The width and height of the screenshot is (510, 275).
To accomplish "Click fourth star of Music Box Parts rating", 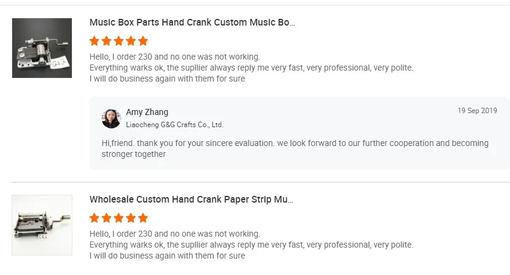I will [x=131, y=41].
